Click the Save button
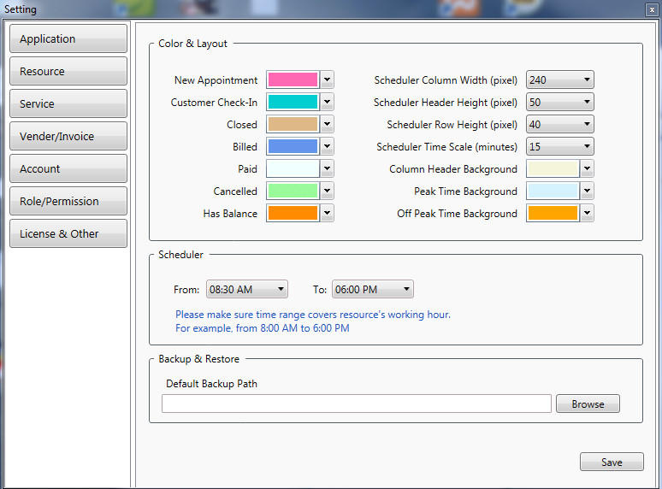 pyautogui.click(x=612, y=462)
